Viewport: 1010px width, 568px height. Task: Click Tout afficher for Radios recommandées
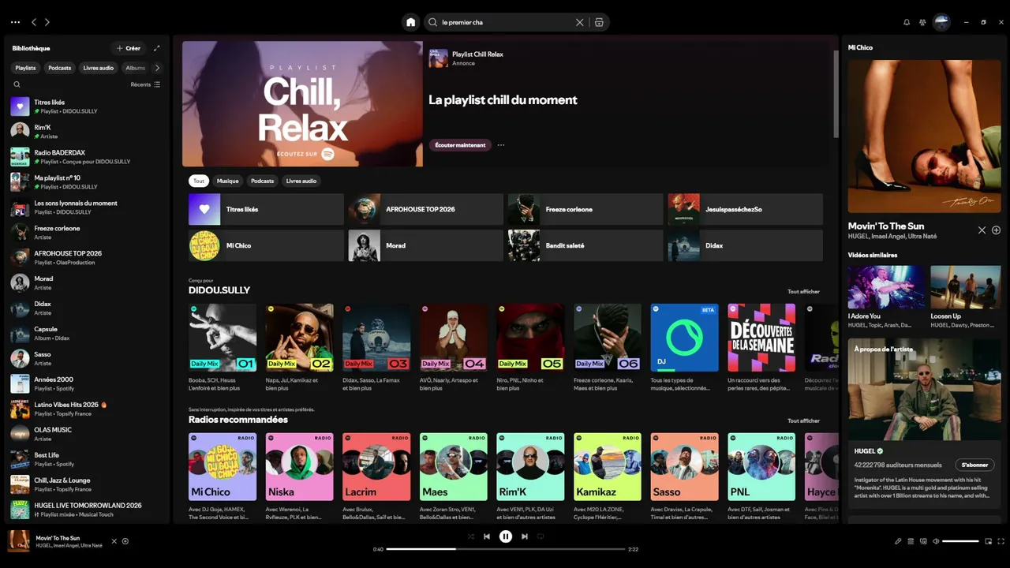[x=803, y=421]
